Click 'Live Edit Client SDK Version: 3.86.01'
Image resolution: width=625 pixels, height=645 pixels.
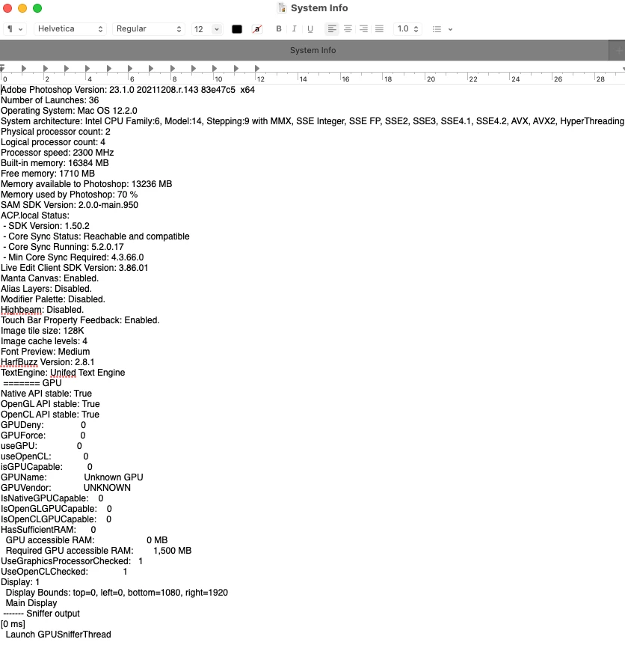point(74,268)
